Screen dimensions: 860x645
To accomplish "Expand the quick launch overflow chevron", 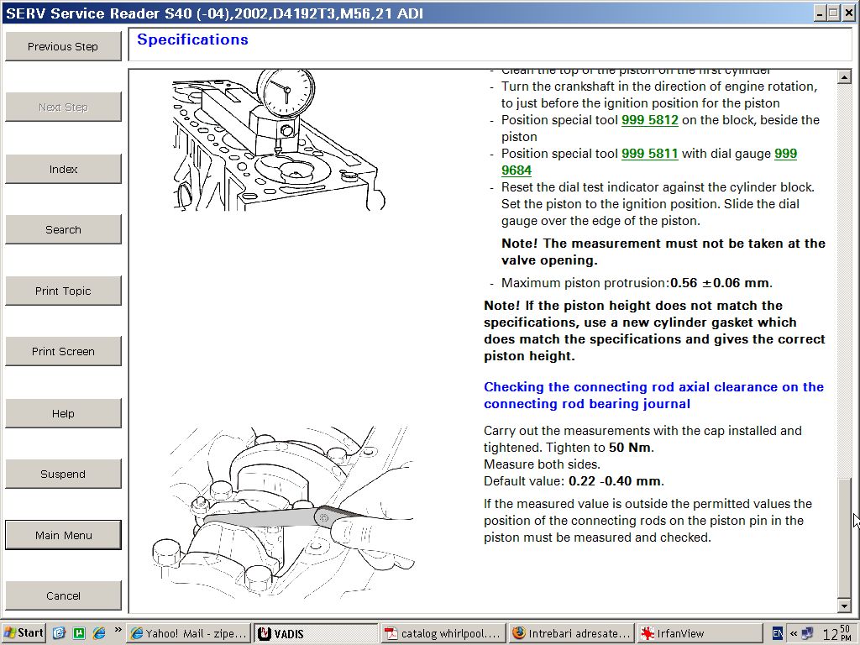I will pos(118,630).
